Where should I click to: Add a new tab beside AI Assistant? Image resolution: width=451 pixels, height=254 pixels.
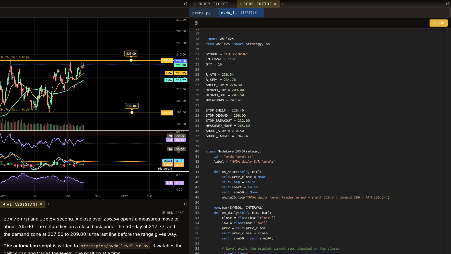click(x=49, y=204)
